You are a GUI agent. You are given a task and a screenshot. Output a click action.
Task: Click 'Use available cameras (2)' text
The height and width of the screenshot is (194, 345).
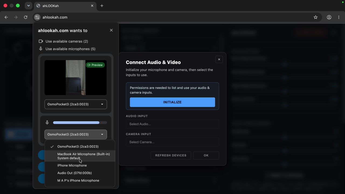click(67, 41)
